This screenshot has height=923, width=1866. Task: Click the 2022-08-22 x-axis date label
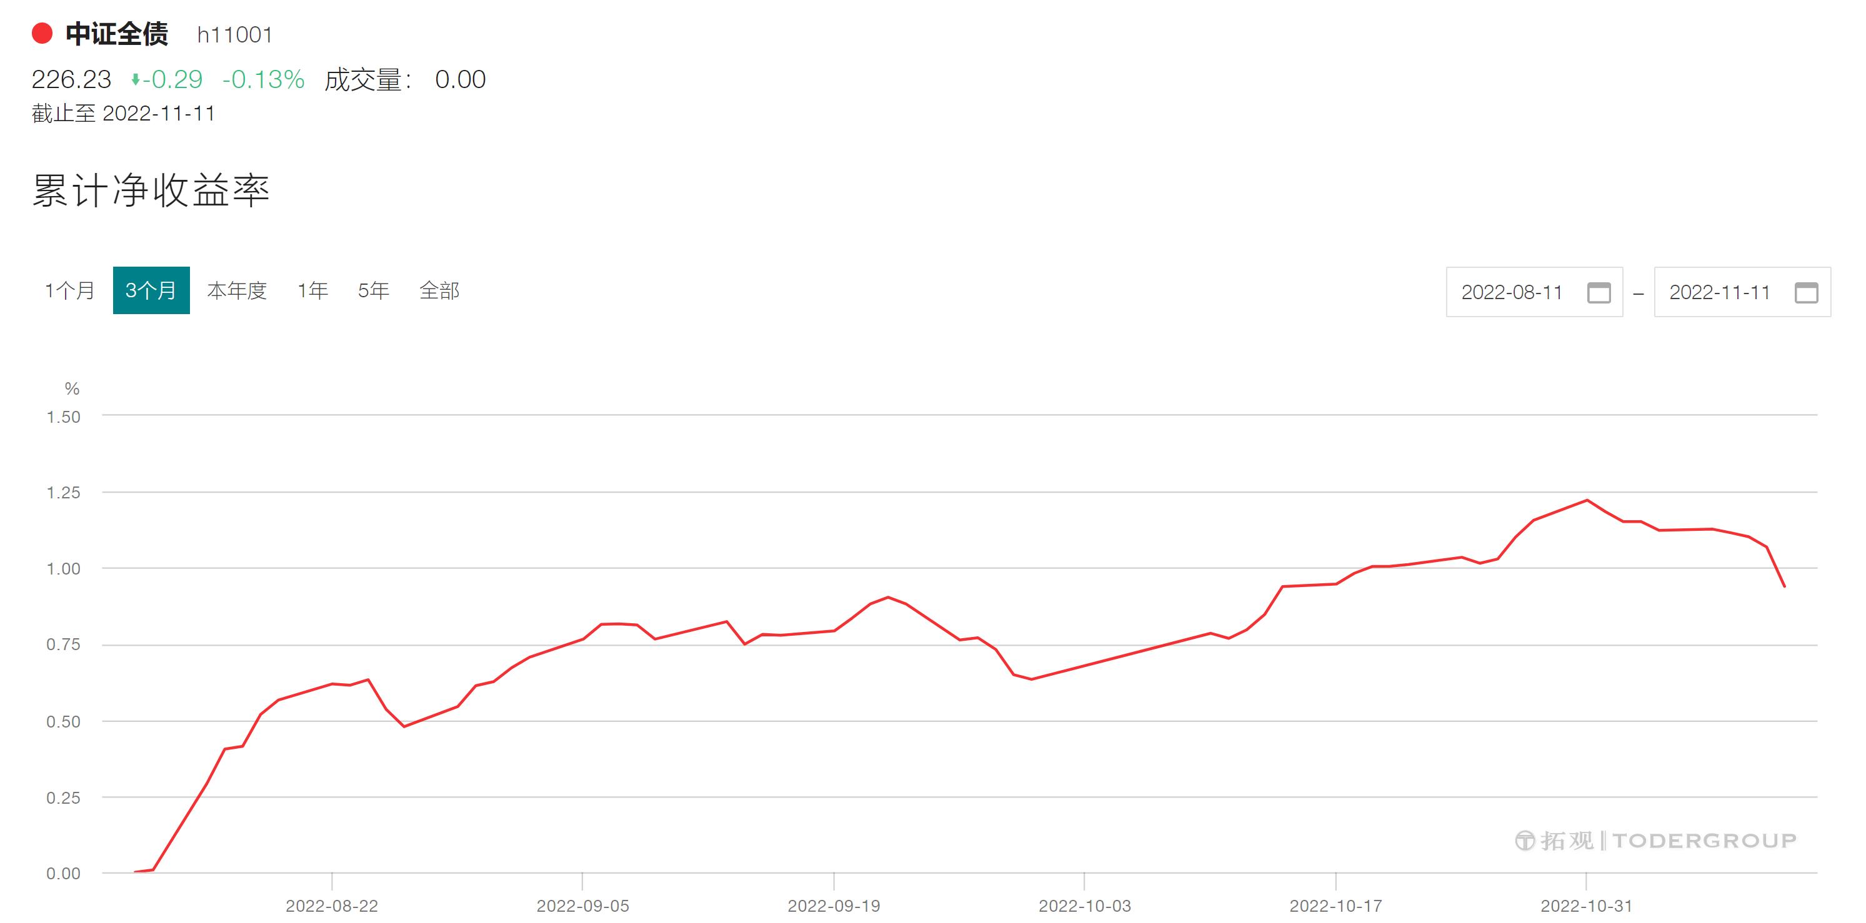coord(332,906)
